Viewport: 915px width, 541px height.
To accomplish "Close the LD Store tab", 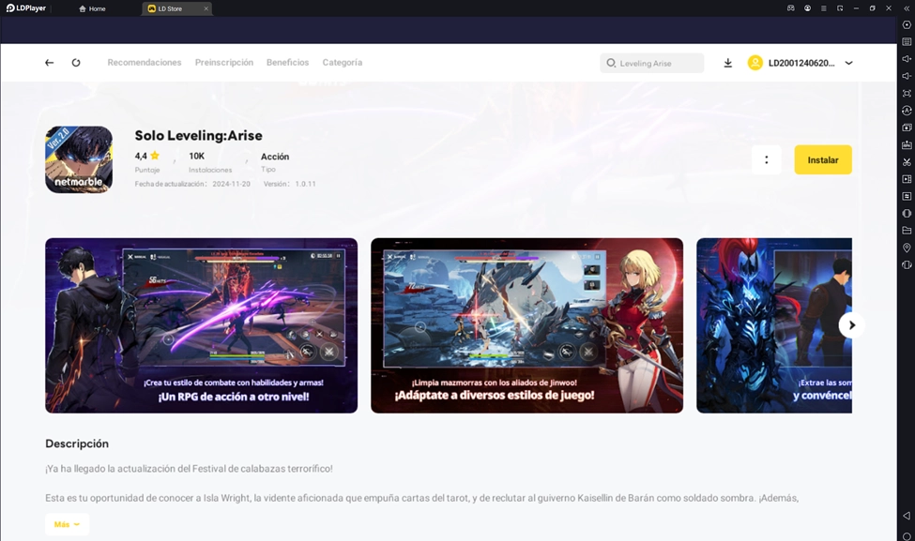I will coord(206,8).
